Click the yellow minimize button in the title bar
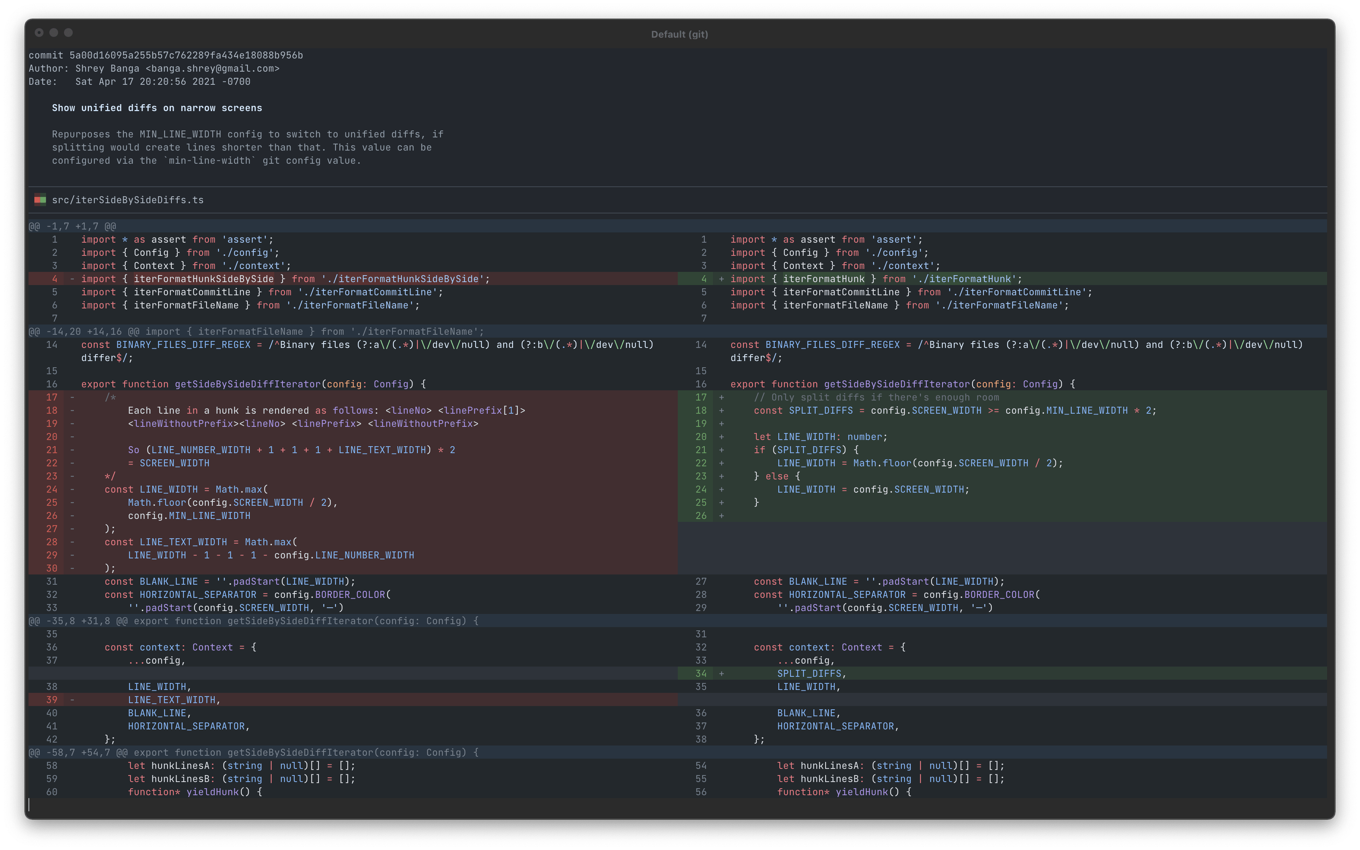This screenshot has height=850, width=1360. coord(53,33)
